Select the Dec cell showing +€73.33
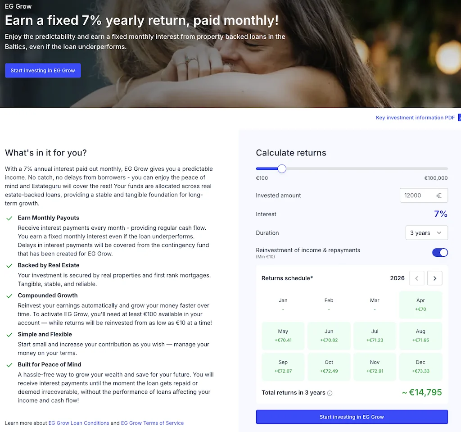This screenshot has width=461, height=432. pos(420,367)
